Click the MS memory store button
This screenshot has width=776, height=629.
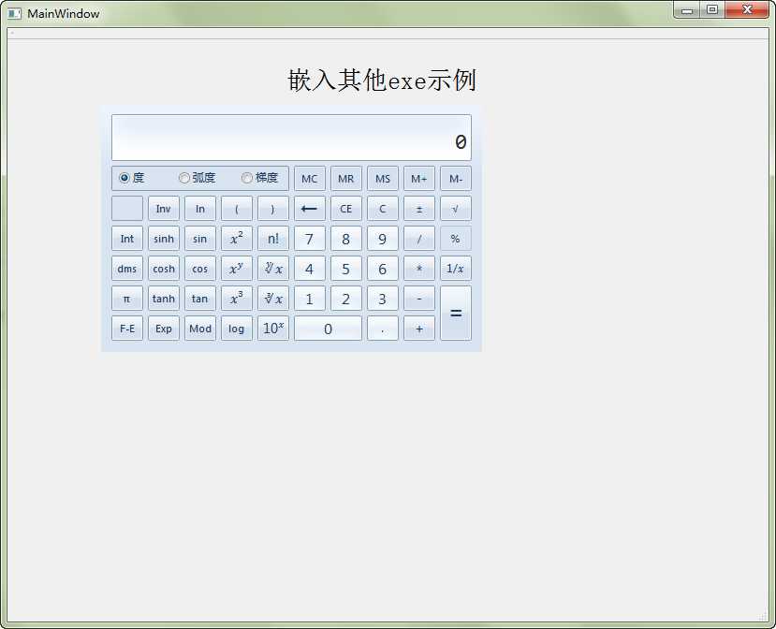383,179
